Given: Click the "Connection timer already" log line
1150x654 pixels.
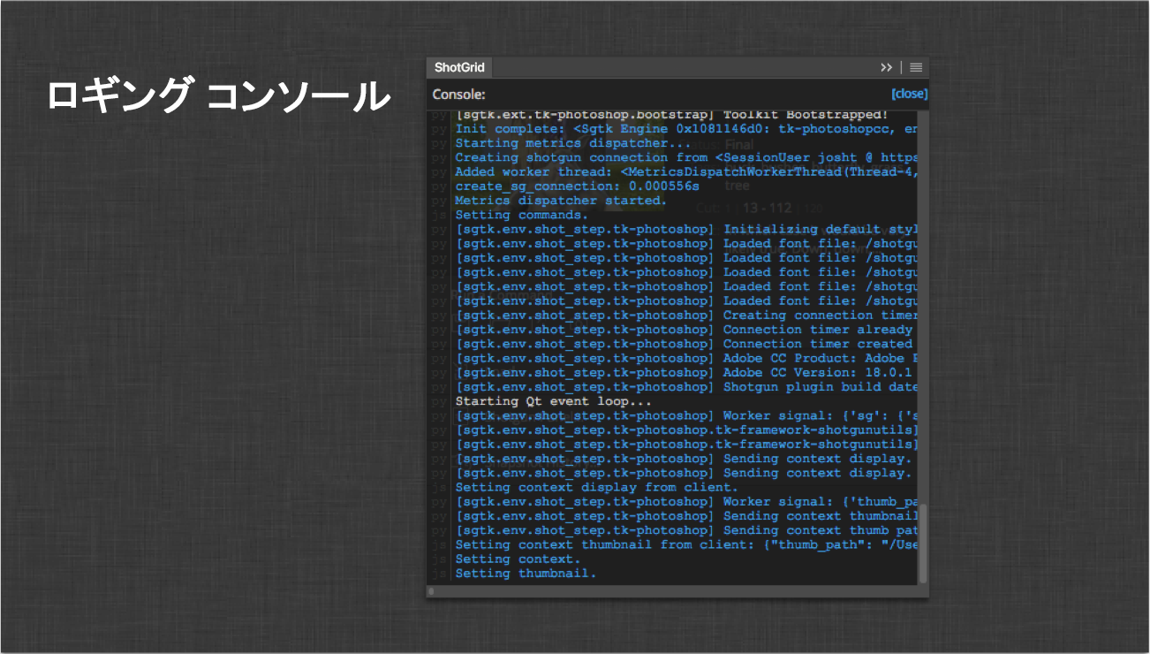Looking at the screenshot, I should [x=686, y=330].
